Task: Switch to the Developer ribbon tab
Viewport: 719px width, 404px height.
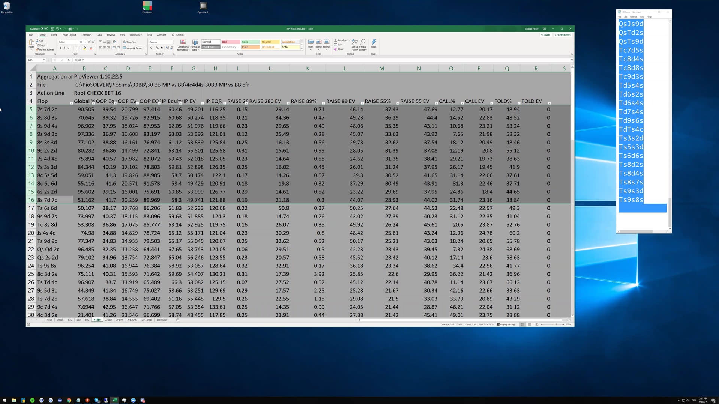Action: [x=136, y=35]
